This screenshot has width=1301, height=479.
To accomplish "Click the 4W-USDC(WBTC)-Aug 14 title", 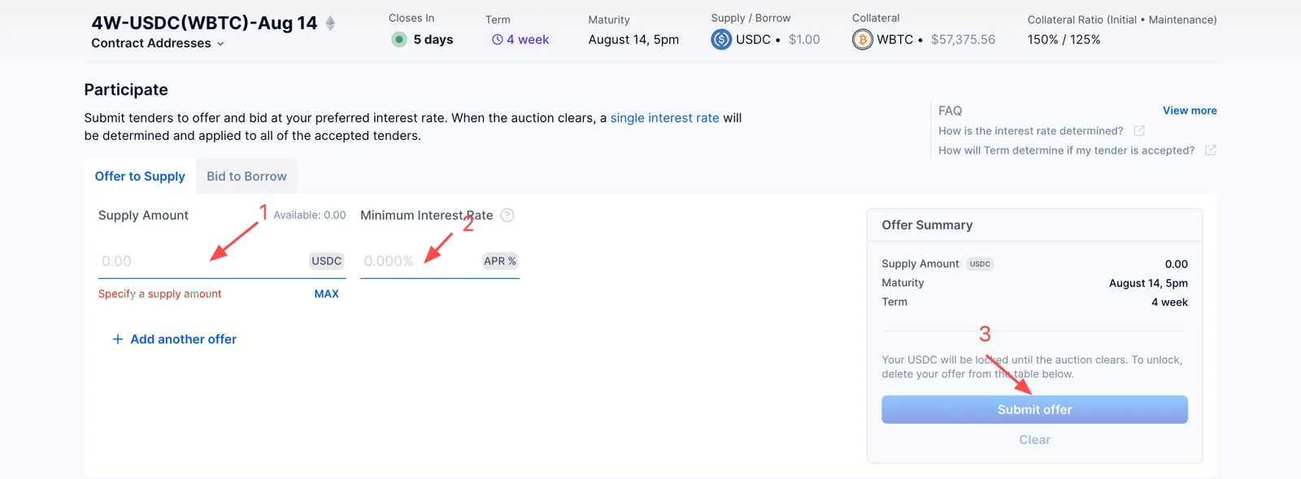I will click(x=204, y=23).
